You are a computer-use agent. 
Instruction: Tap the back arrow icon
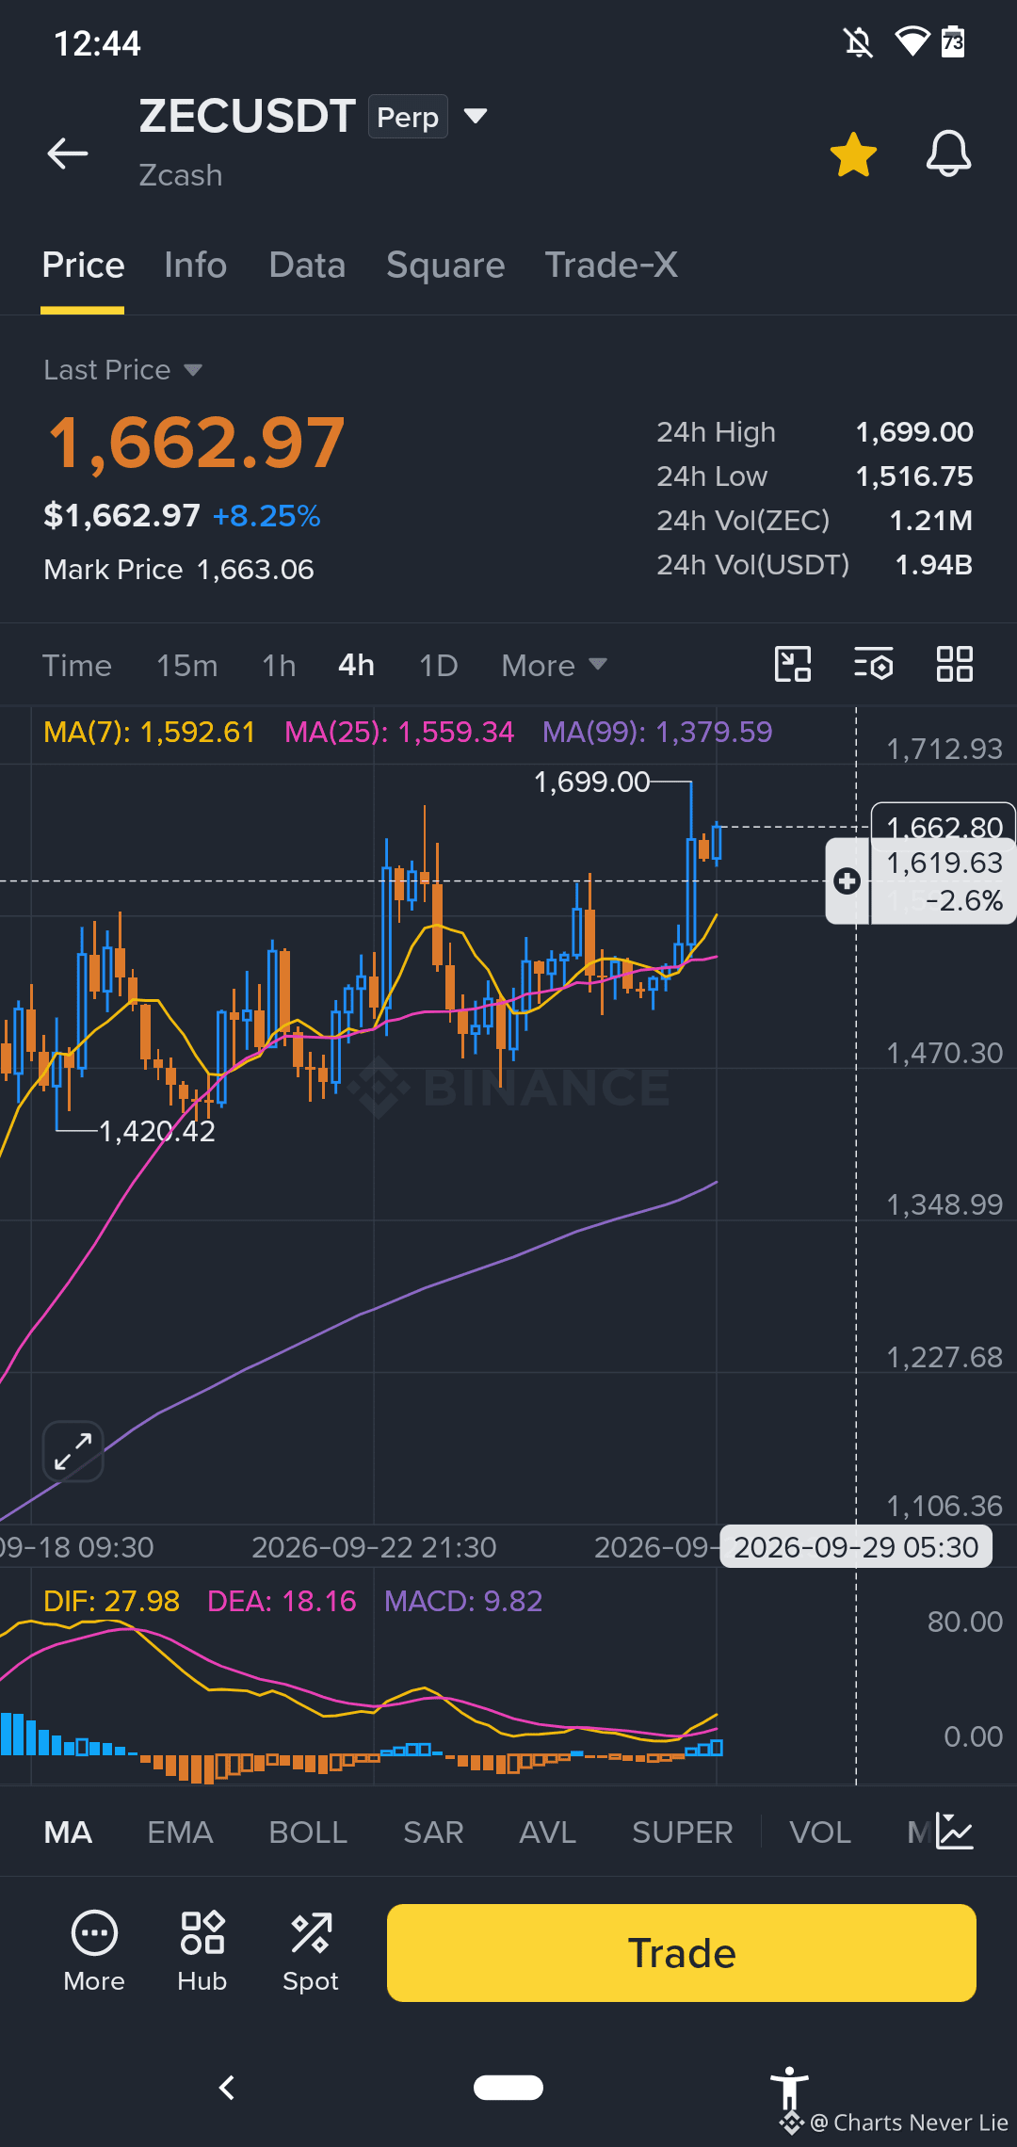[68, 153]
